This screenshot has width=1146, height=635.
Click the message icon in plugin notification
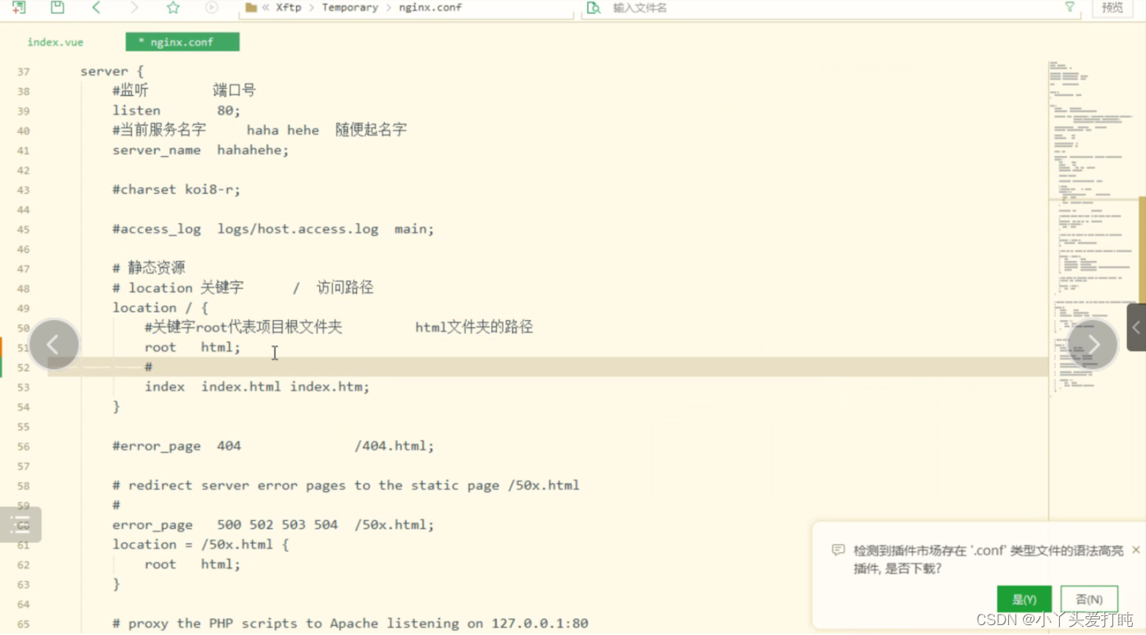click(x=838, y=550)
